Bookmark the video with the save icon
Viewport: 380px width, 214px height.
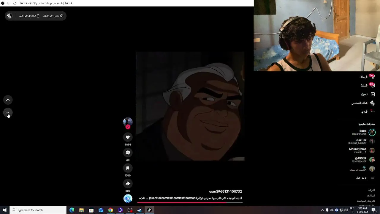tap(128, 168)
